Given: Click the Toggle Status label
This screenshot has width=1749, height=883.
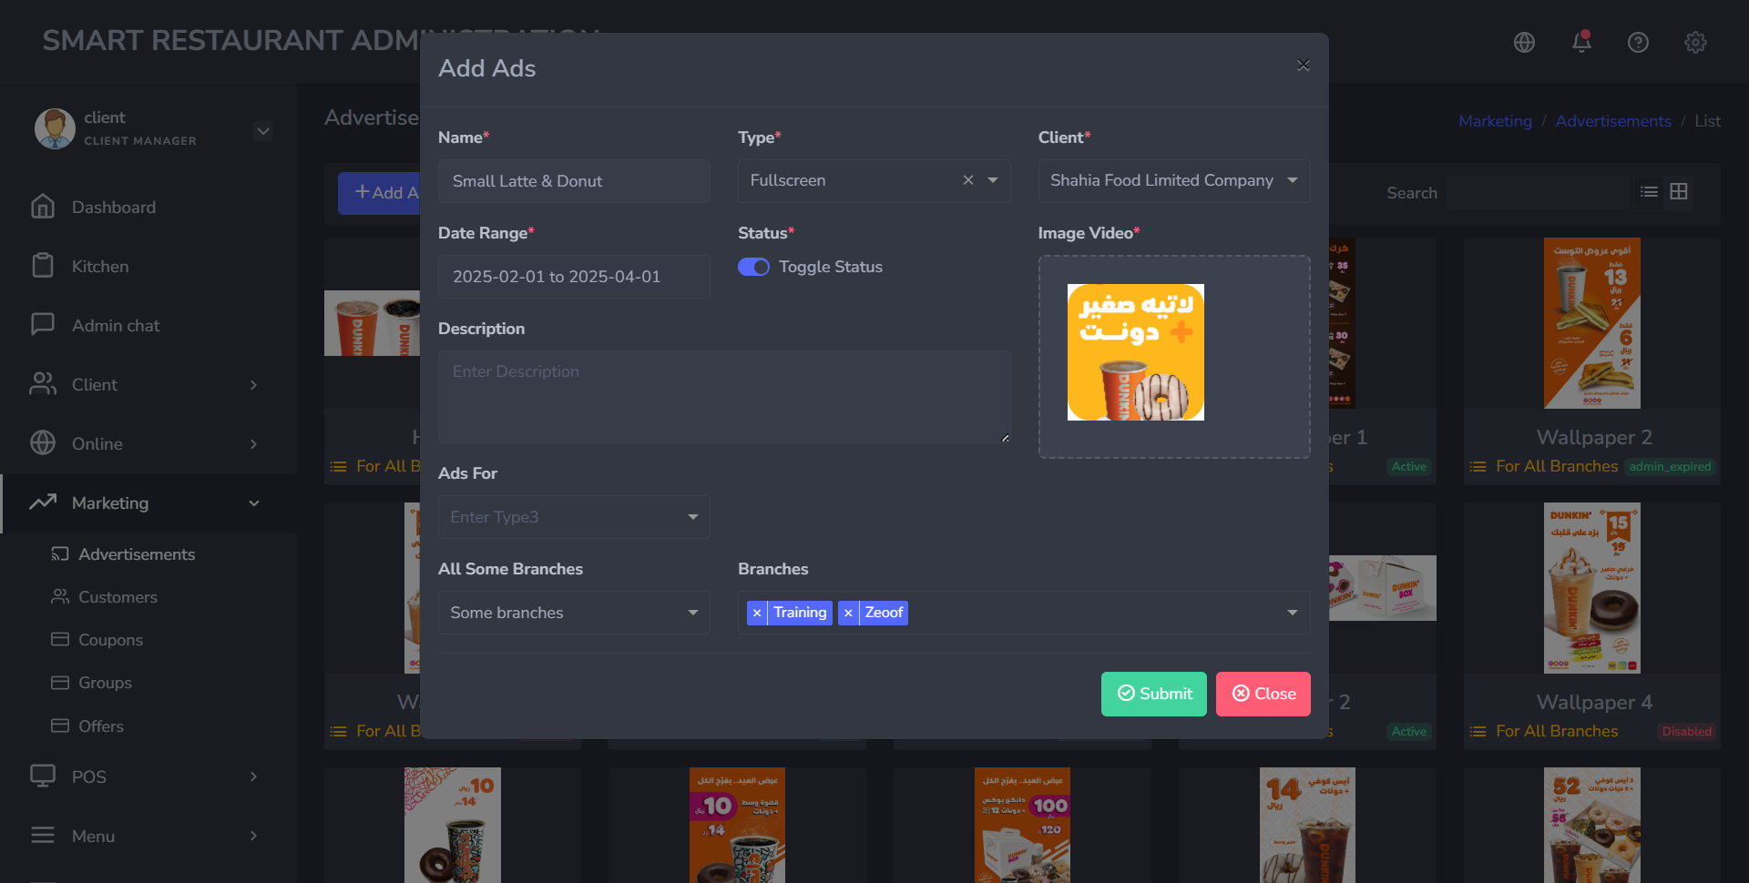Looking at the screenshot, I should (830, 267).
